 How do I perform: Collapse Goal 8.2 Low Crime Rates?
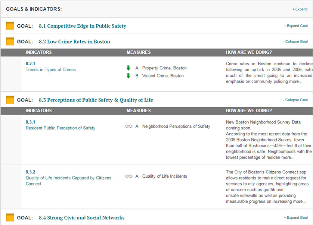coord(295,42)
